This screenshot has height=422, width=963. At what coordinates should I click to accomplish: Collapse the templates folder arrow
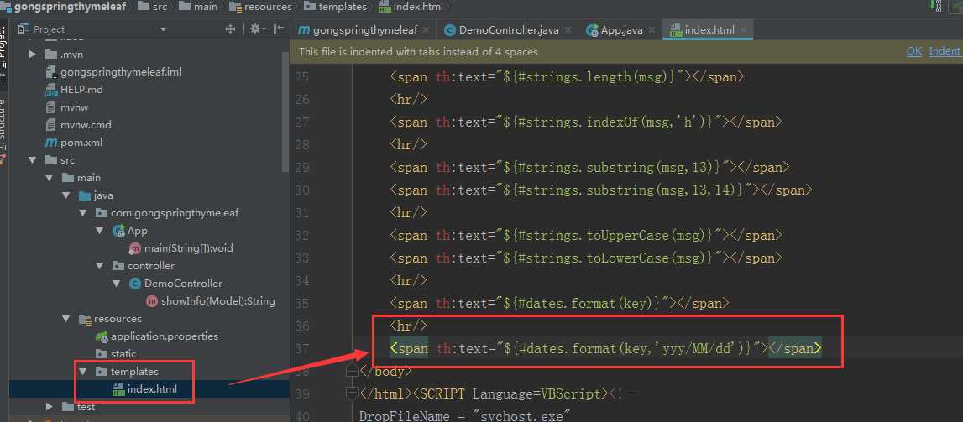(82, 372)
